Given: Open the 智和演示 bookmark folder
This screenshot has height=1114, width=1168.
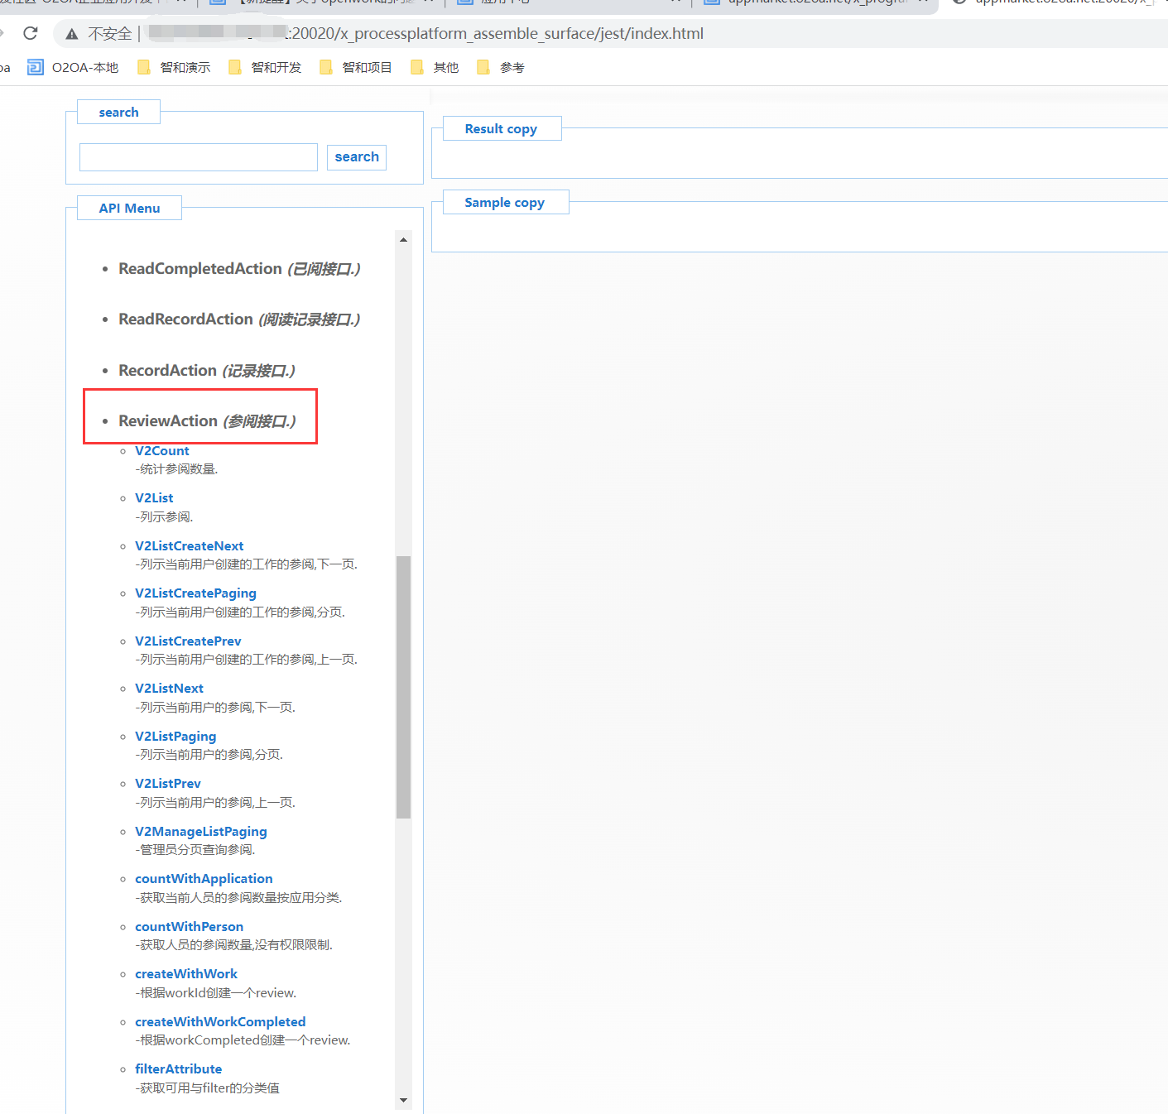Looking at the screenshot, I should point(174,68).
